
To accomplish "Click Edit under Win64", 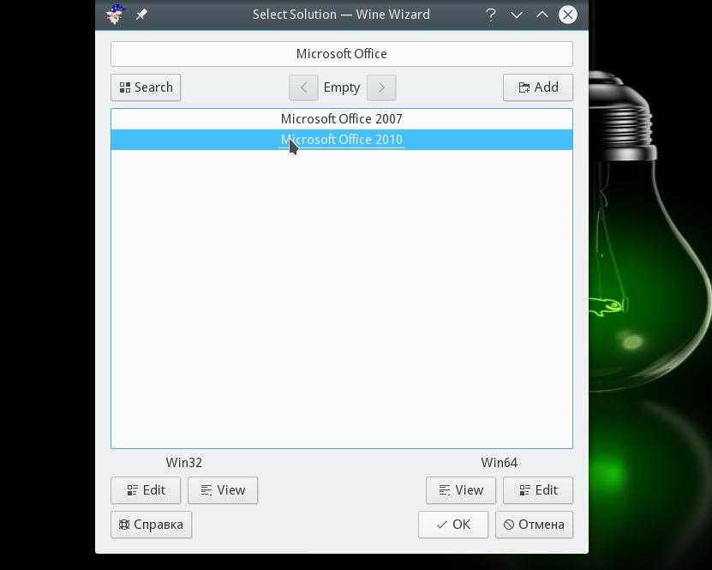I will pos(538,490).
